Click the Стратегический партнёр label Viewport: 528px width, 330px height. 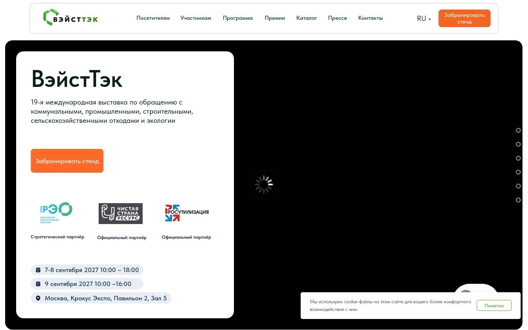(x=58, y=237)
